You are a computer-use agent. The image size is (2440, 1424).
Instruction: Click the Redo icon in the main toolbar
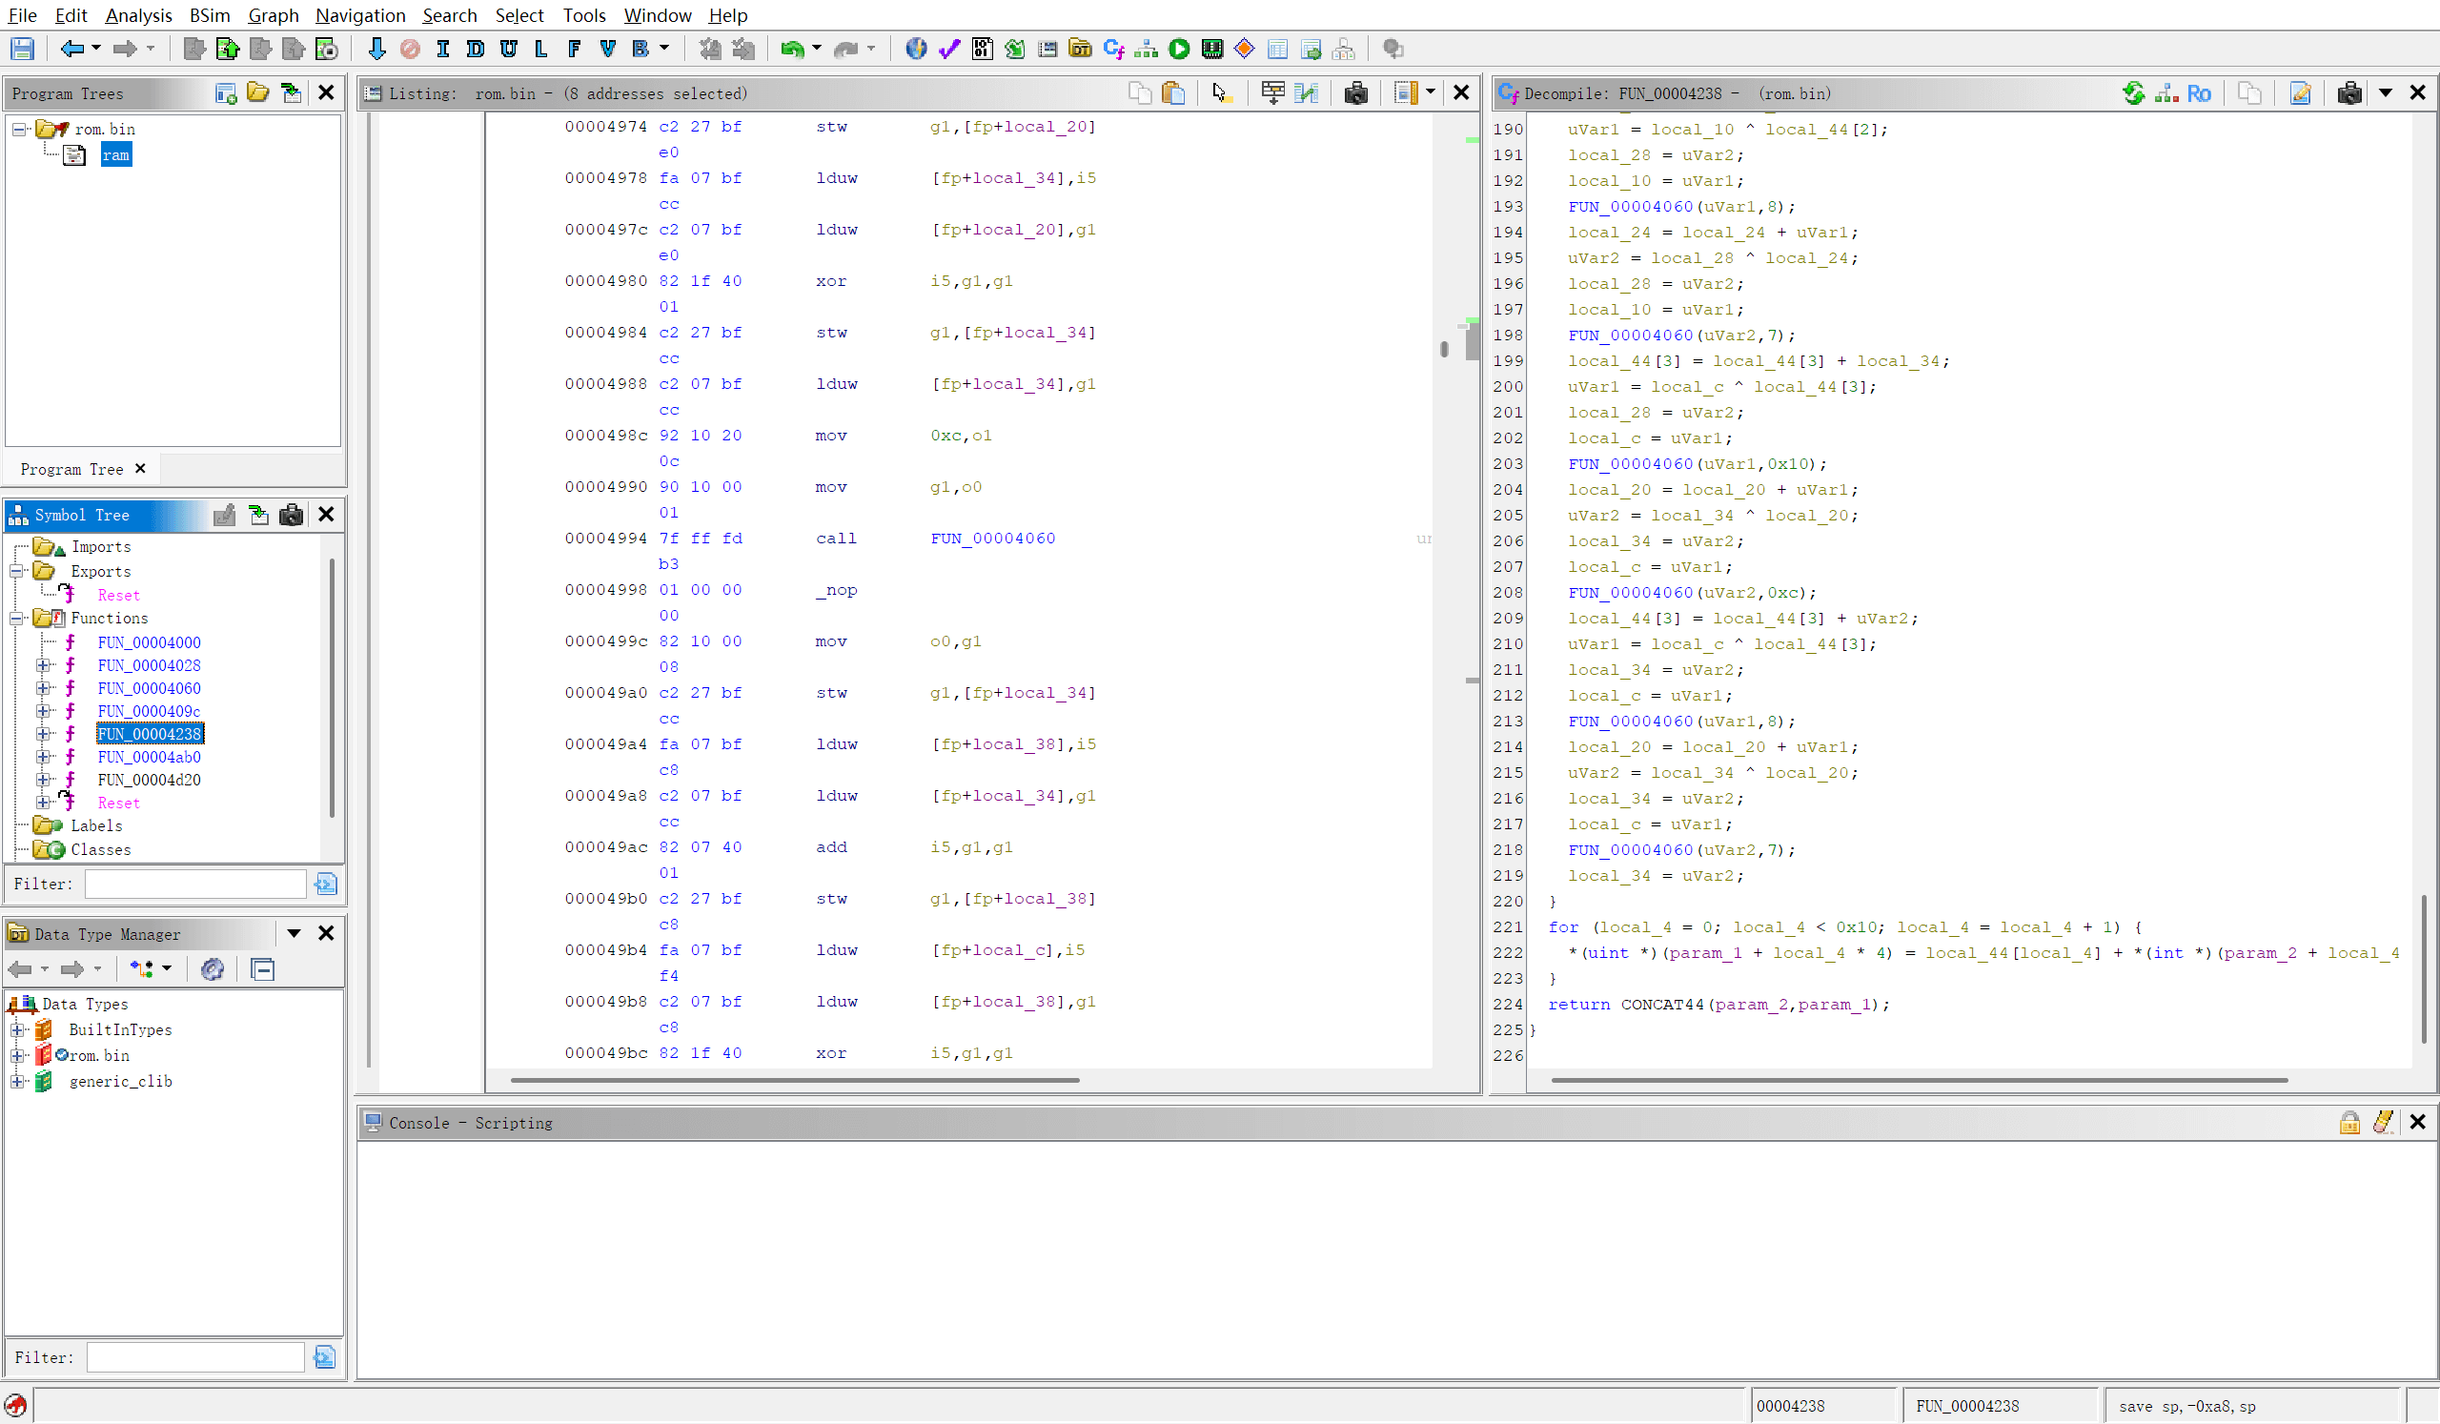[x=844, y=49]
